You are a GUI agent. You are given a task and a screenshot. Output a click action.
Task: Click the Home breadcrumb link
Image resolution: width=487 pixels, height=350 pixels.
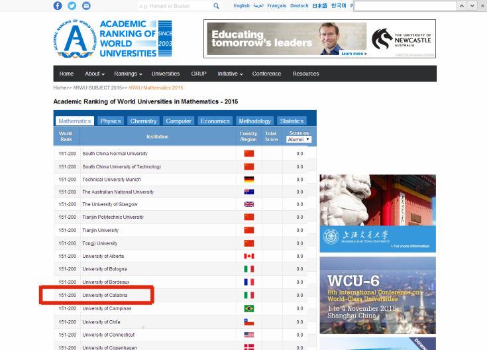point(60,87)
